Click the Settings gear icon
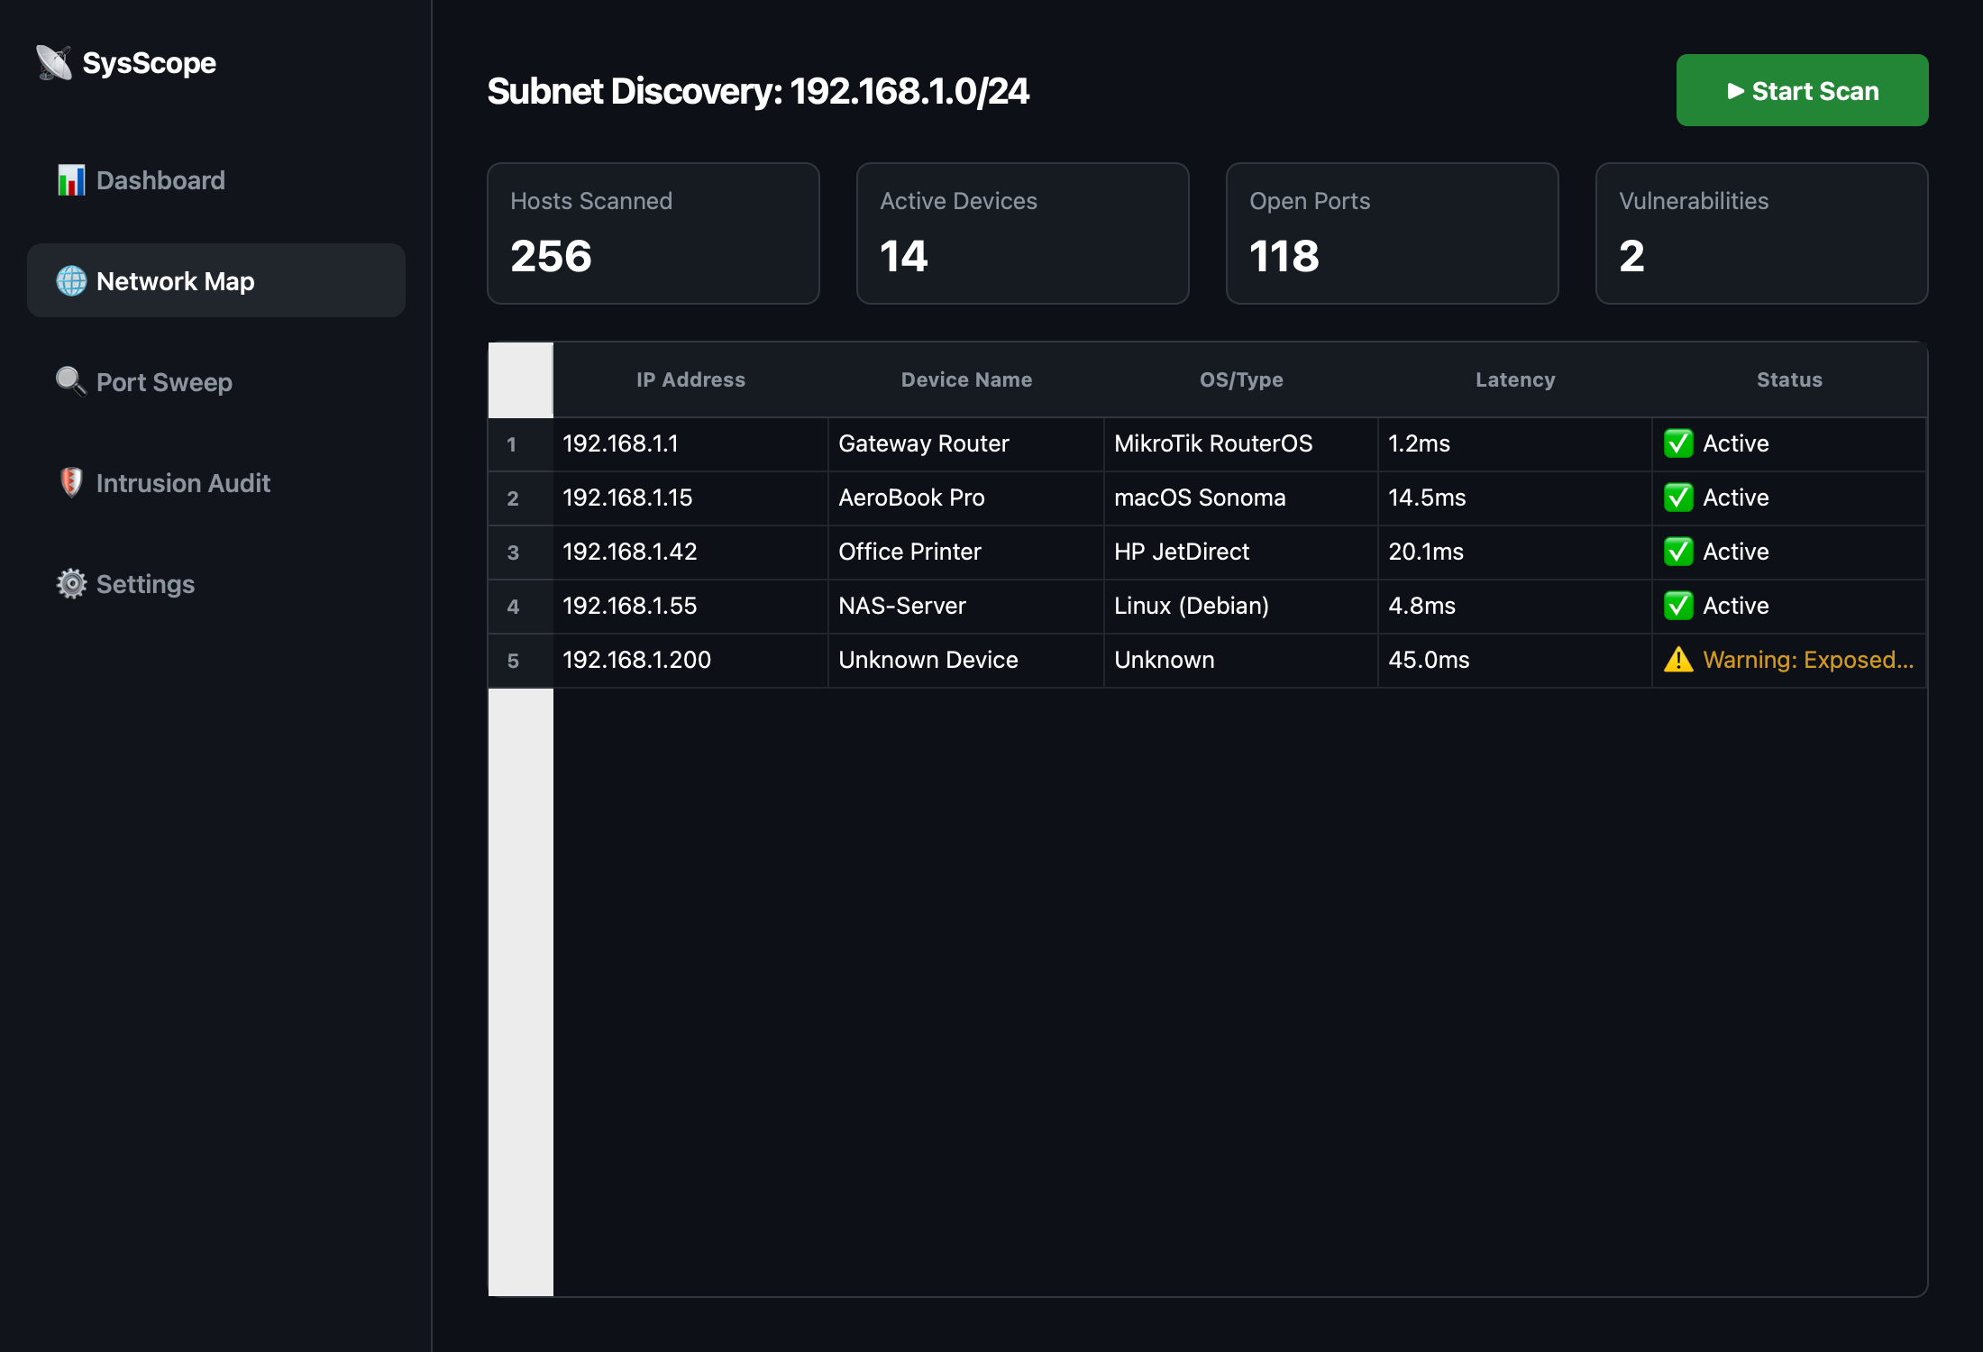The image size is (1983, 1352). [70, 583]
